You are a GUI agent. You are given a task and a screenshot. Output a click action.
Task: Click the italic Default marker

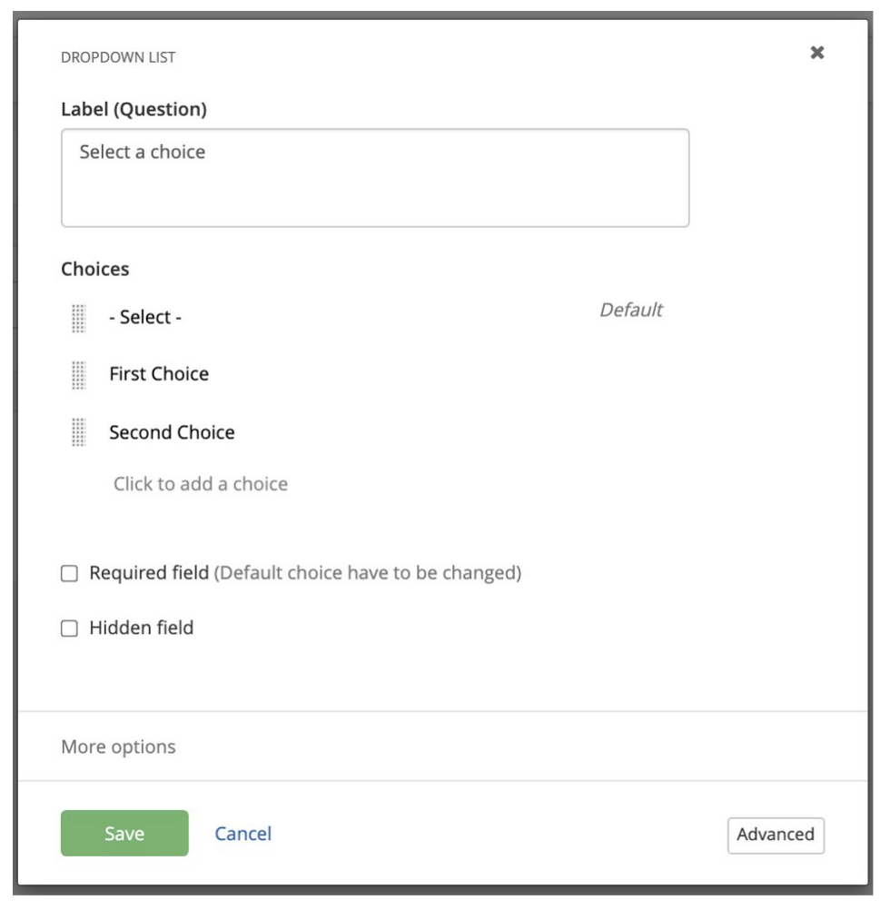click(x=630, y=310)
